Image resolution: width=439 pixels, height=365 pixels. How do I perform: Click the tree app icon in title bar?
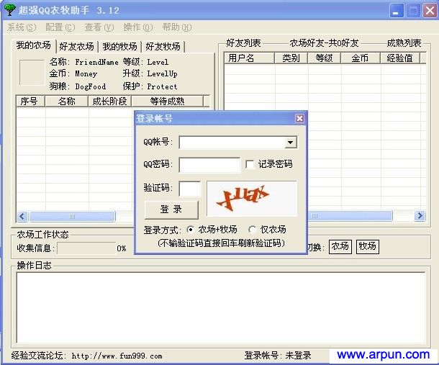point(9,10)
